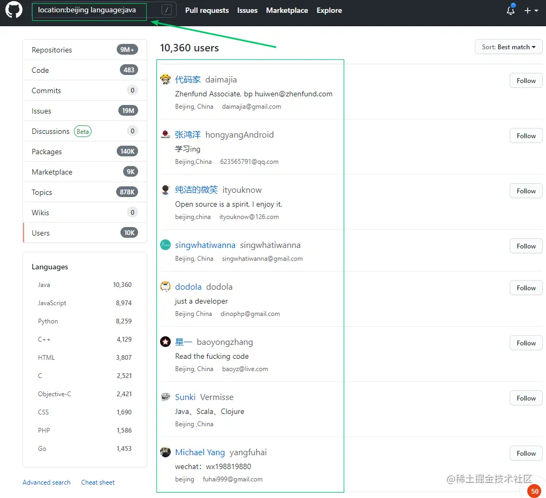Open Michael Yang profile link
The width and height of the screenshot is (546, 498).
(x=200, y=452)
